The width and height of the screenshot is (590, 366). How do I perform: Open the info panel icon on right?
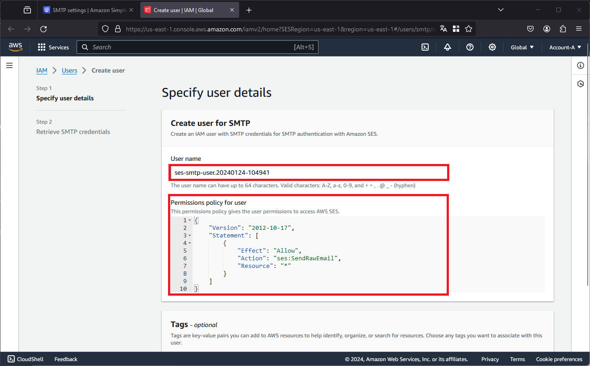[581, 65]
